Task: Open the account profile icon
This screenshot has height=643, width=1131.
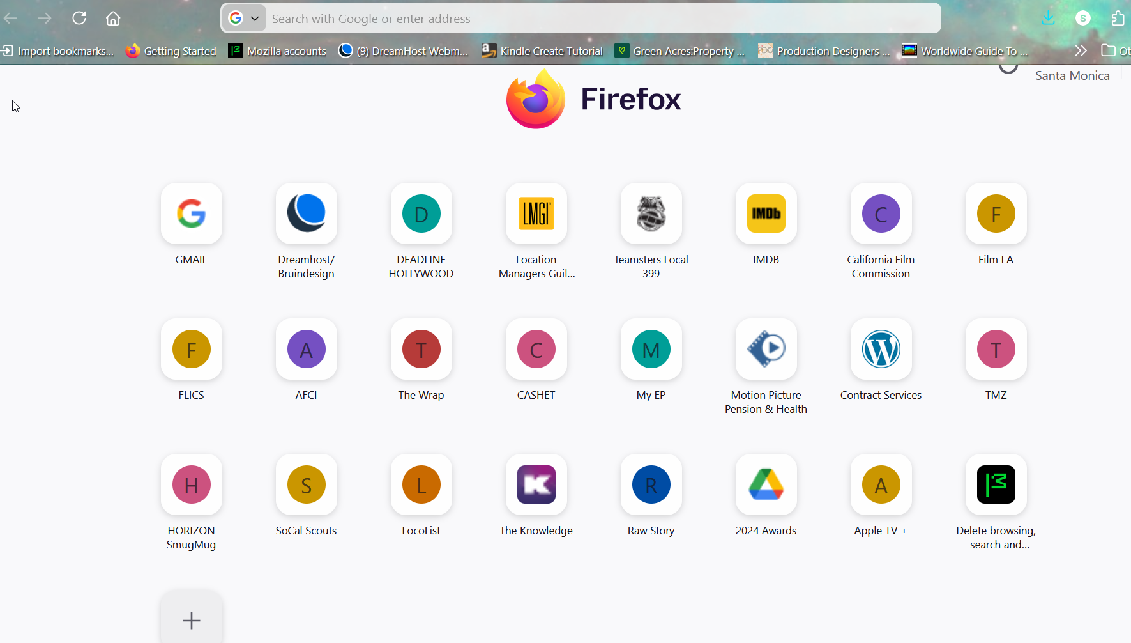Action: 1082,18
